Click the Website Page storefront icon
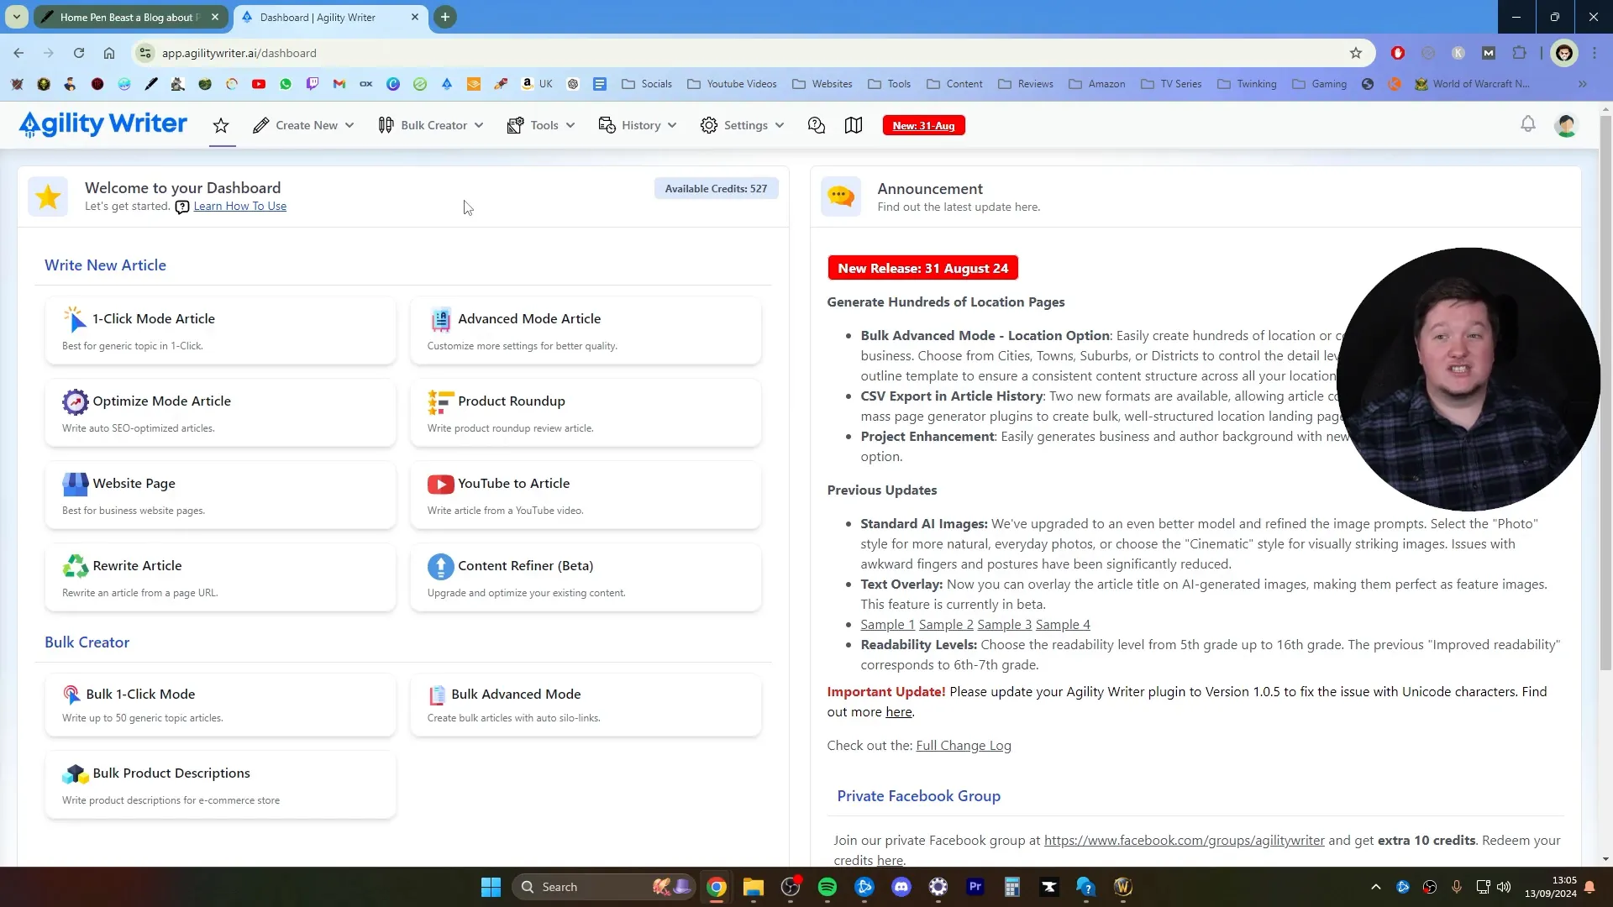This screenshot has height=907, width=1613. [75, 484]
